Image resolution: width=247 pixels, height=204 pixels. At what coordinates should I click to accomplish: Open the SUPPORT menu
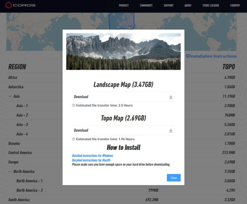pyautogui.click(x=168, y=6)
